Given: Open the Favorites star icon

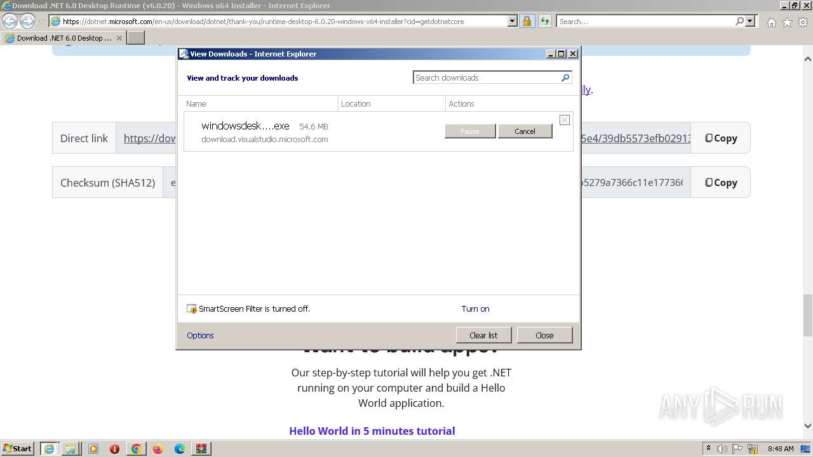Looking at the screenshot, I should pos(787,22).
